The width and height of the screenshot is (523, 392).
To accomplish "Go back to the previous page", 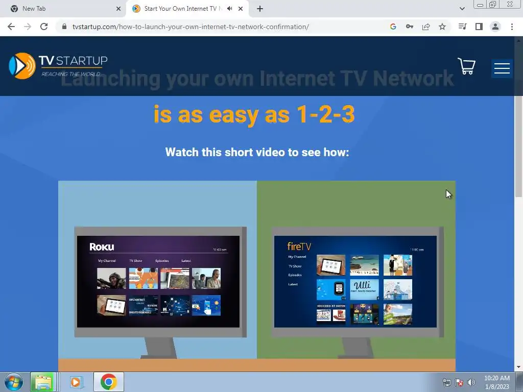I will 11,27.
